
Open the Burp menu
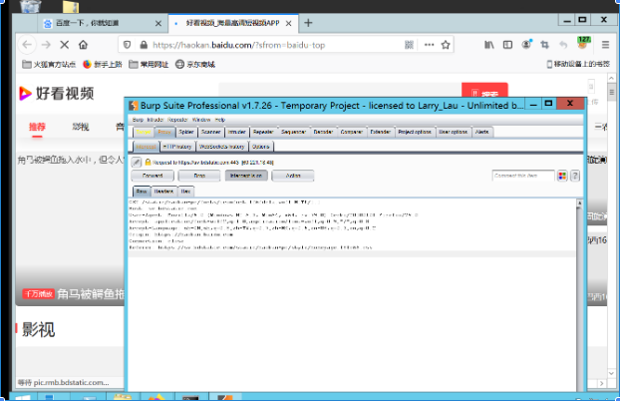138,120
